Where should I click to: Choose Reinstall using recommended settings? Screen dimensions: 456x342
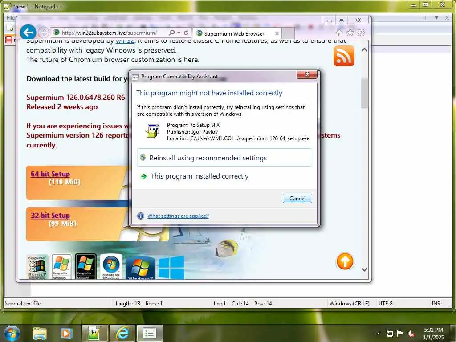click(224, 158)
